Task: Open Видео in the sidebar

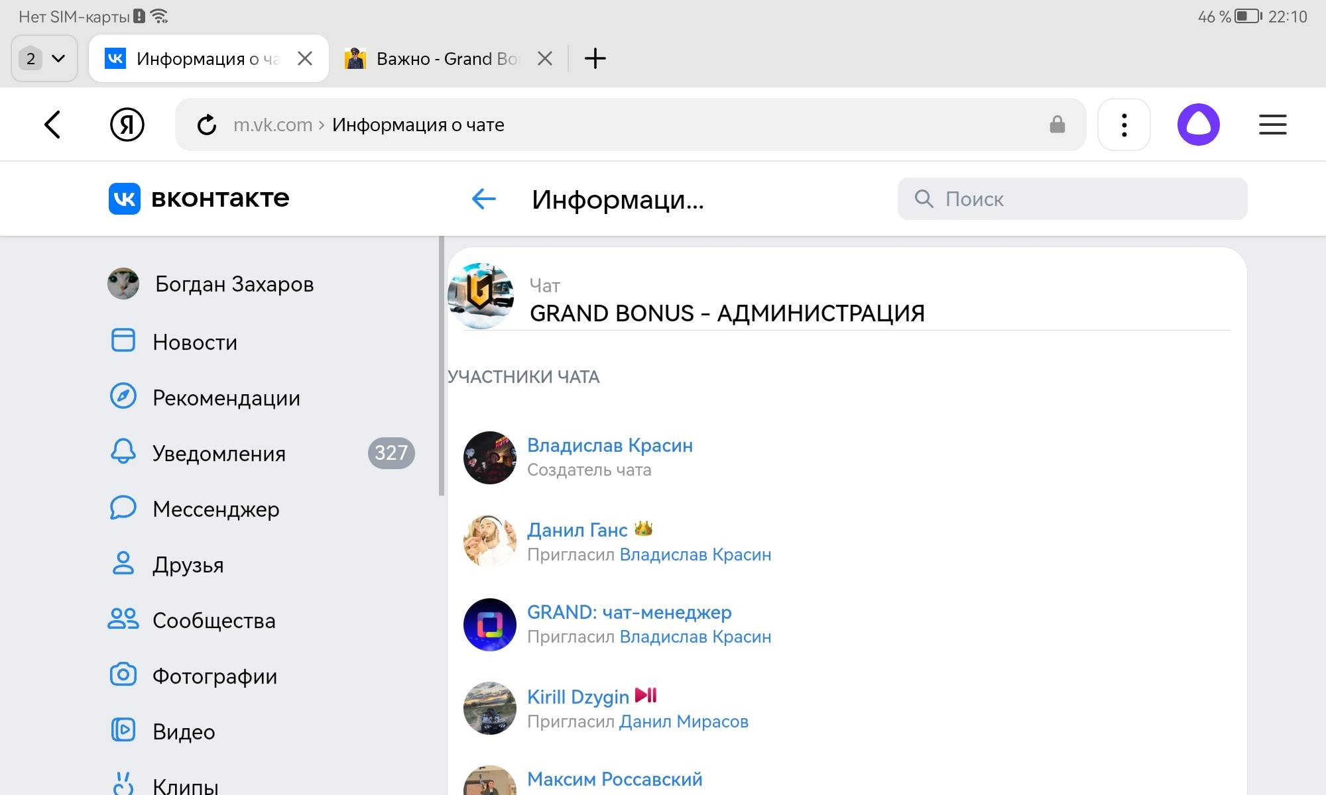Action: pyautogui.click(x=184, y=731)
